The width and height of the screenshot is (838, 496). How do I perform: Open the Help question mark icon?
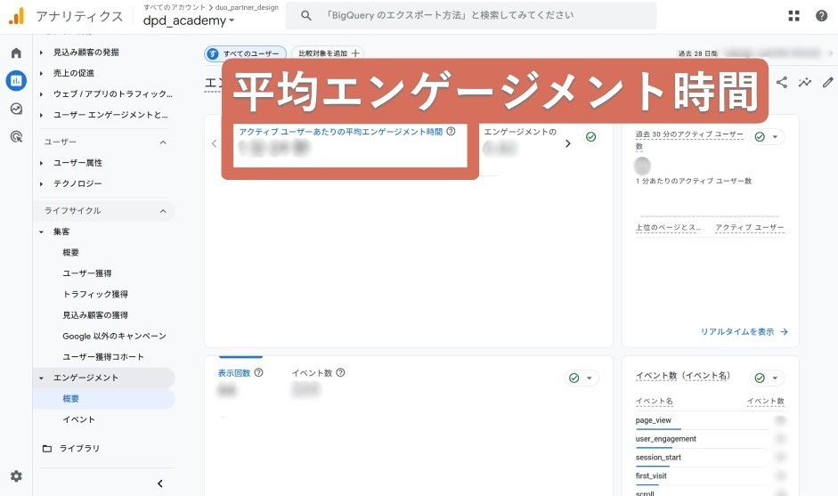(x=821, y=16)
